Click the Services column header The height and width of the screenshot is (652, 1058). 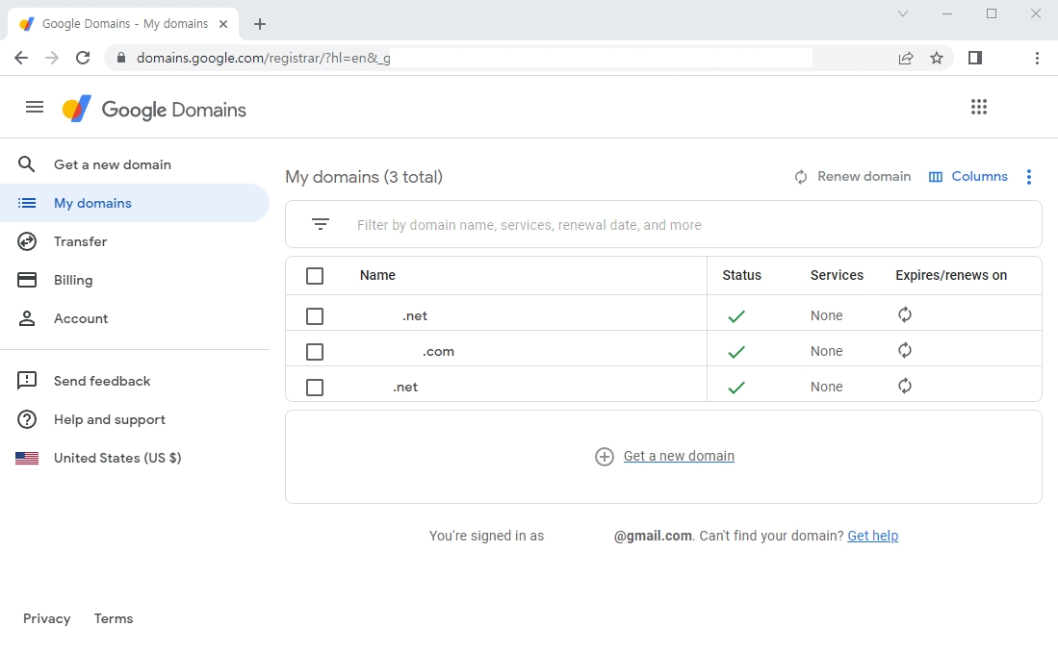[837, 275]
